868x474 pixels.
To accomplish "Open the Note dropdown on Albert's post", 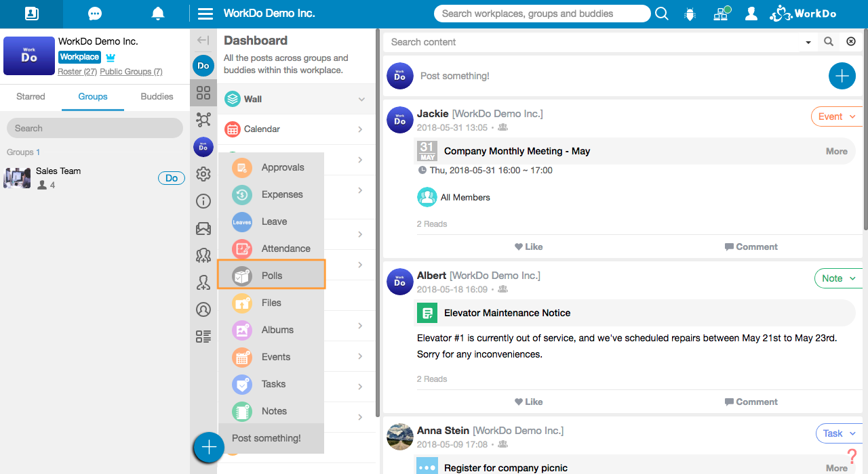I will tap(838, 278).
